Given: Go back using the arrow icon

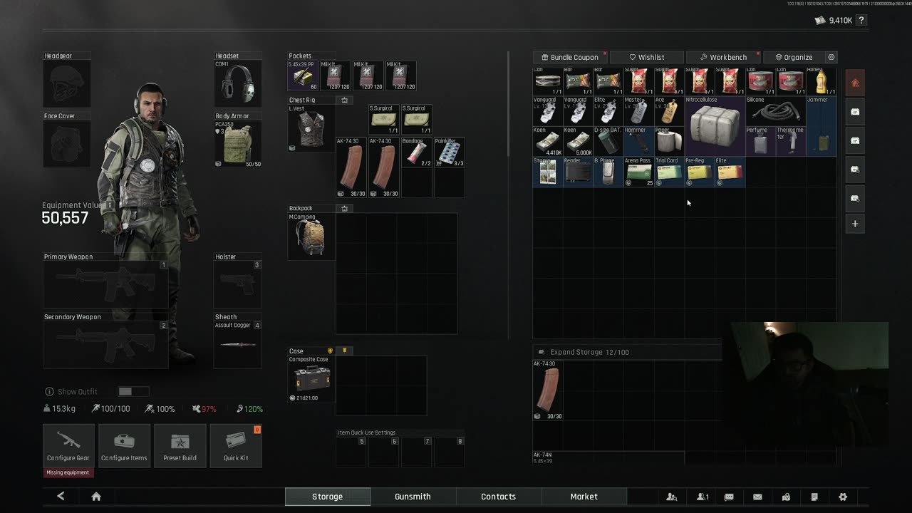Looking at the screenshot, I should (61, 497).
